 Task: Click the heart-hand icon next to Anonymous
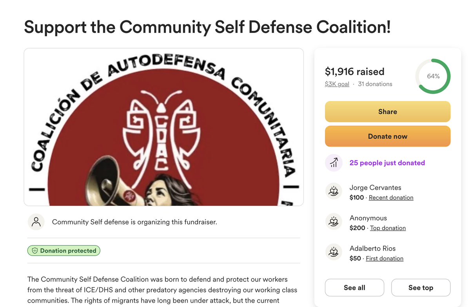[x=334, y=222]
